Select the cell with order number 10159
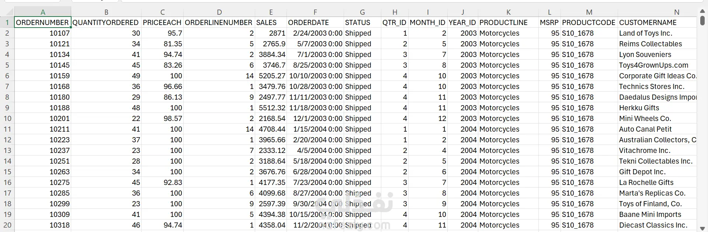This screenshot has width=708, height=232. [x=43, y=76]
